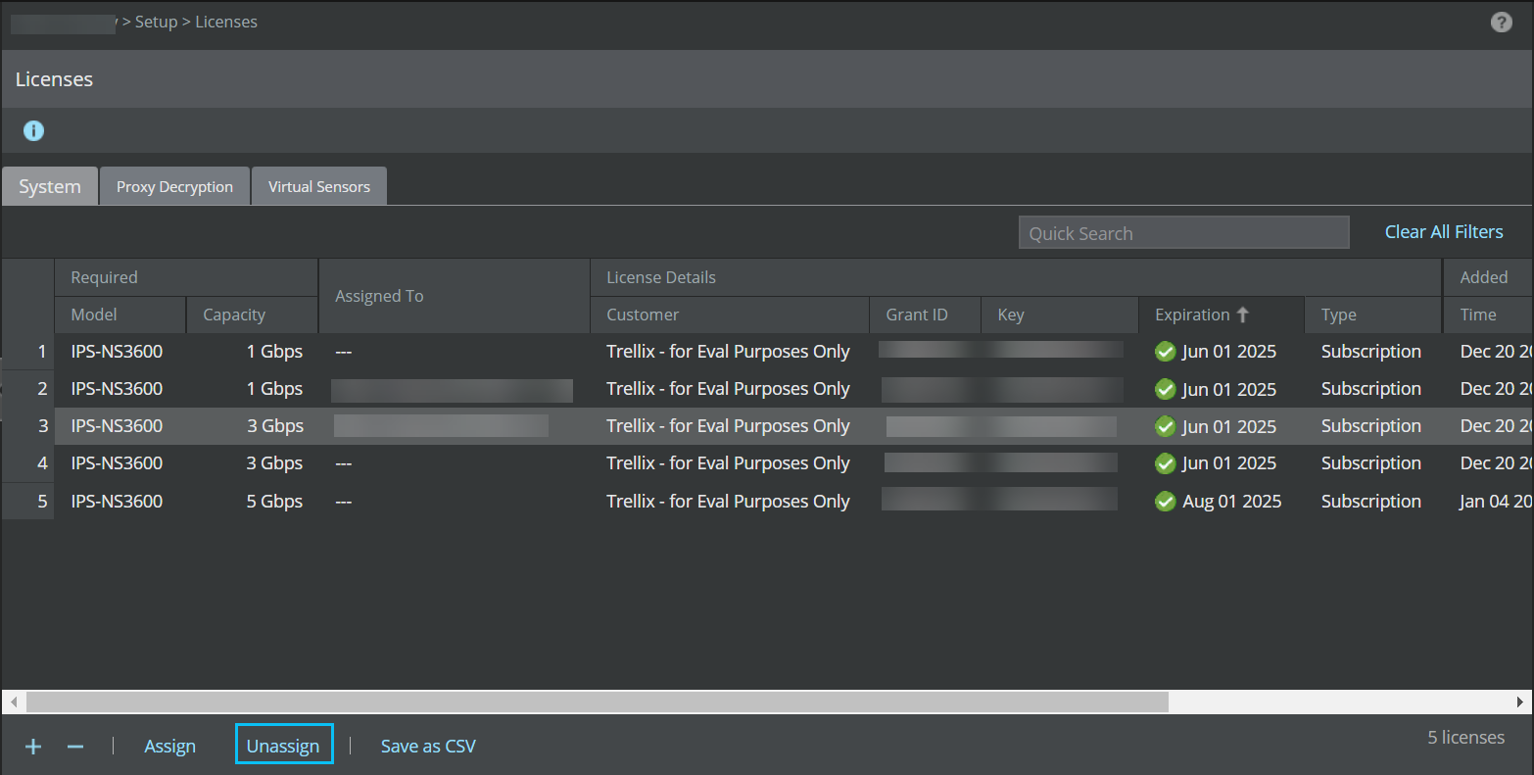Click scrollbar left arrow
The image size is (1534, 775).
click(x=14, y=702)
